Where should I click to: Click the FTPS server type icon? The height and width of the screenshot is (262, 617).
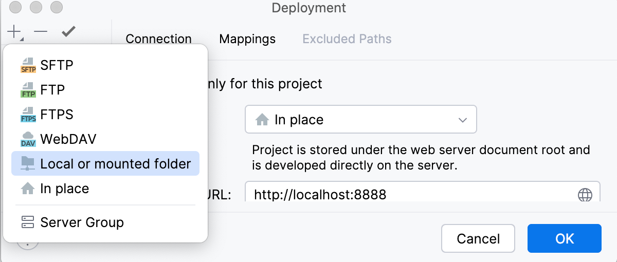pos(28,115)
